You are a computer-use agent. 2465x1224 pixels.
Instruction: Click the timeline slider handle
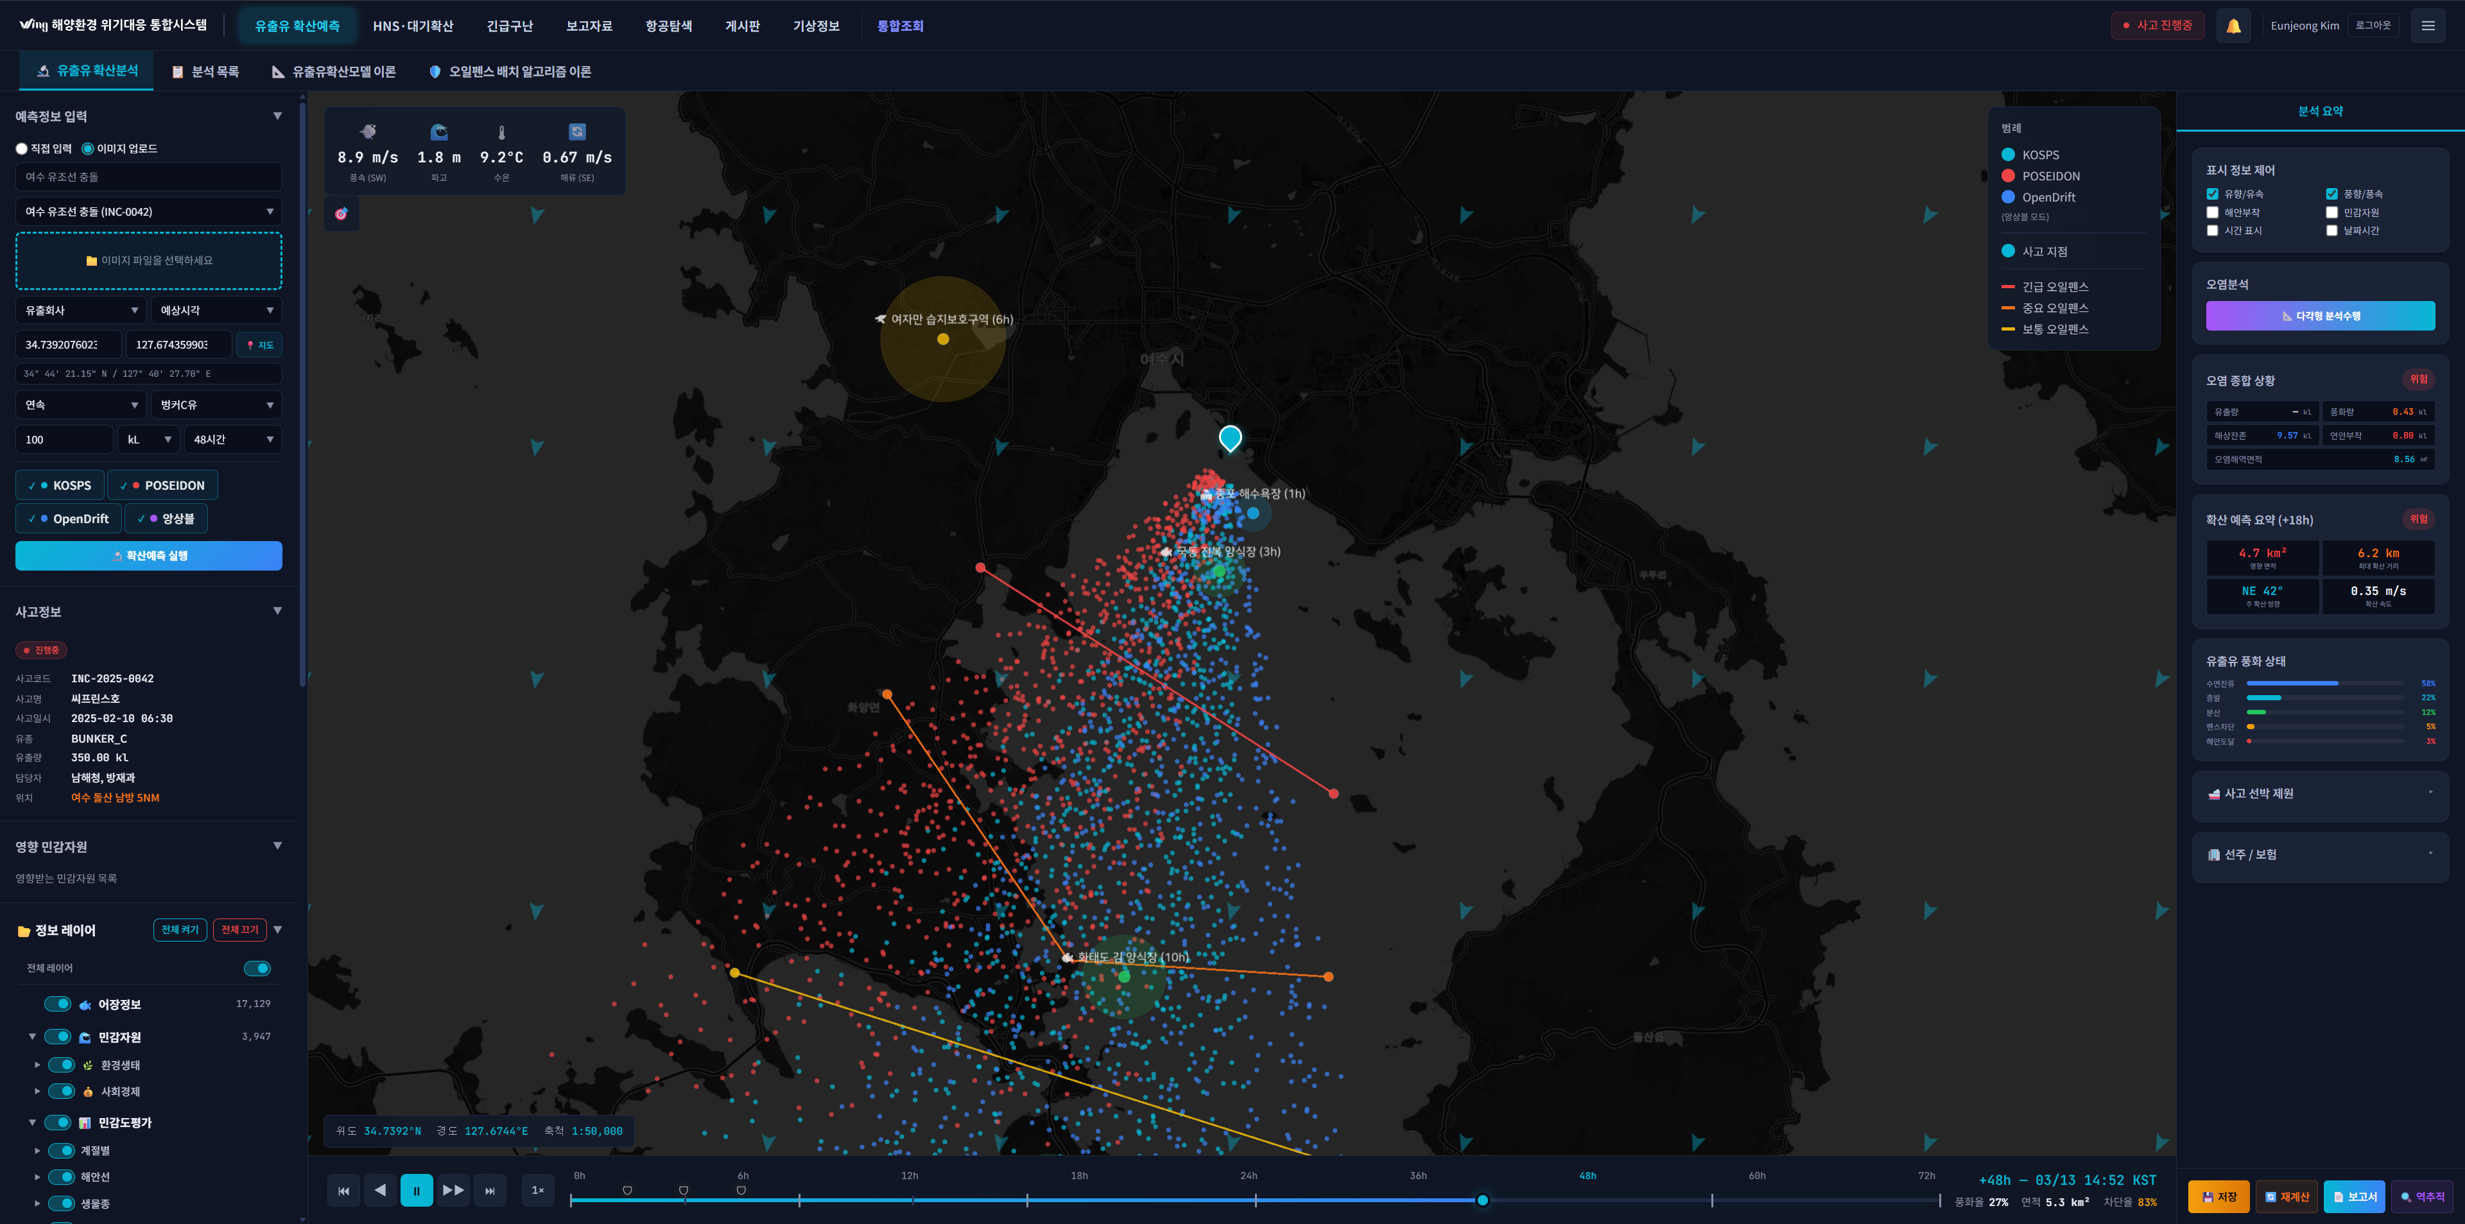click(1482, 1200)
